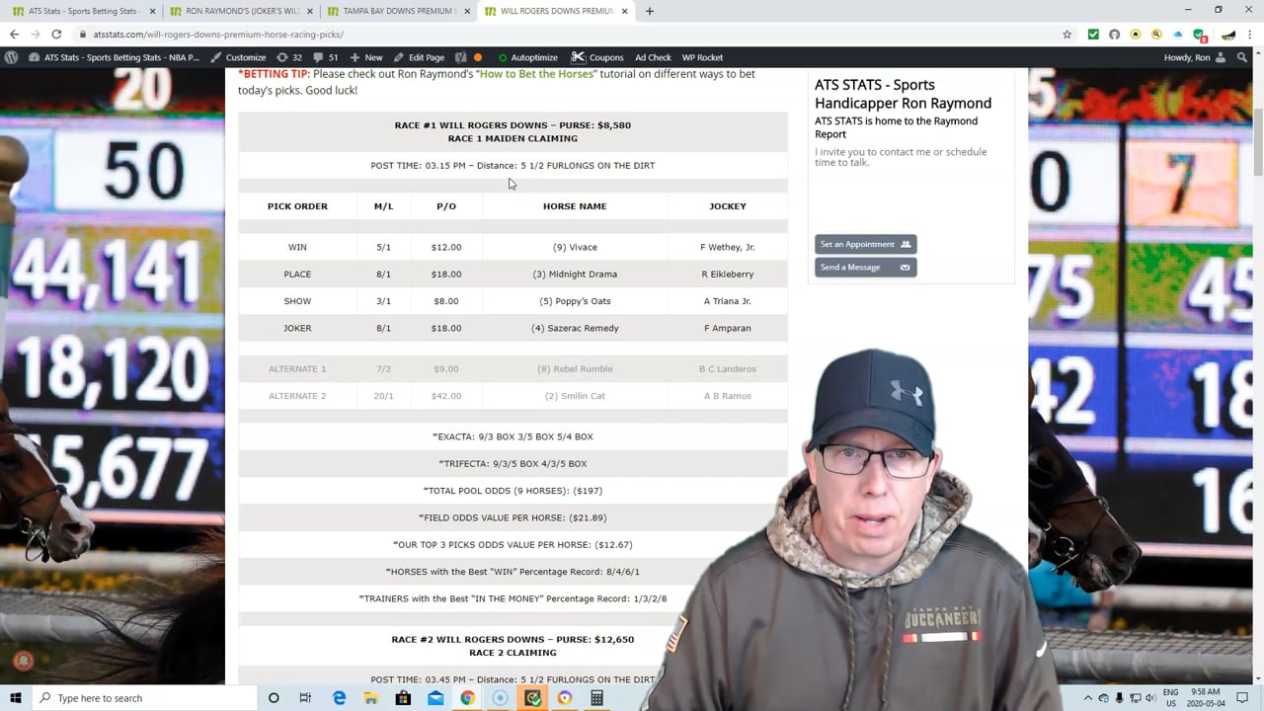The image size is (1264, 711).
Task: Open the Mail app from the taskbar
Action: tap(435, 698)
